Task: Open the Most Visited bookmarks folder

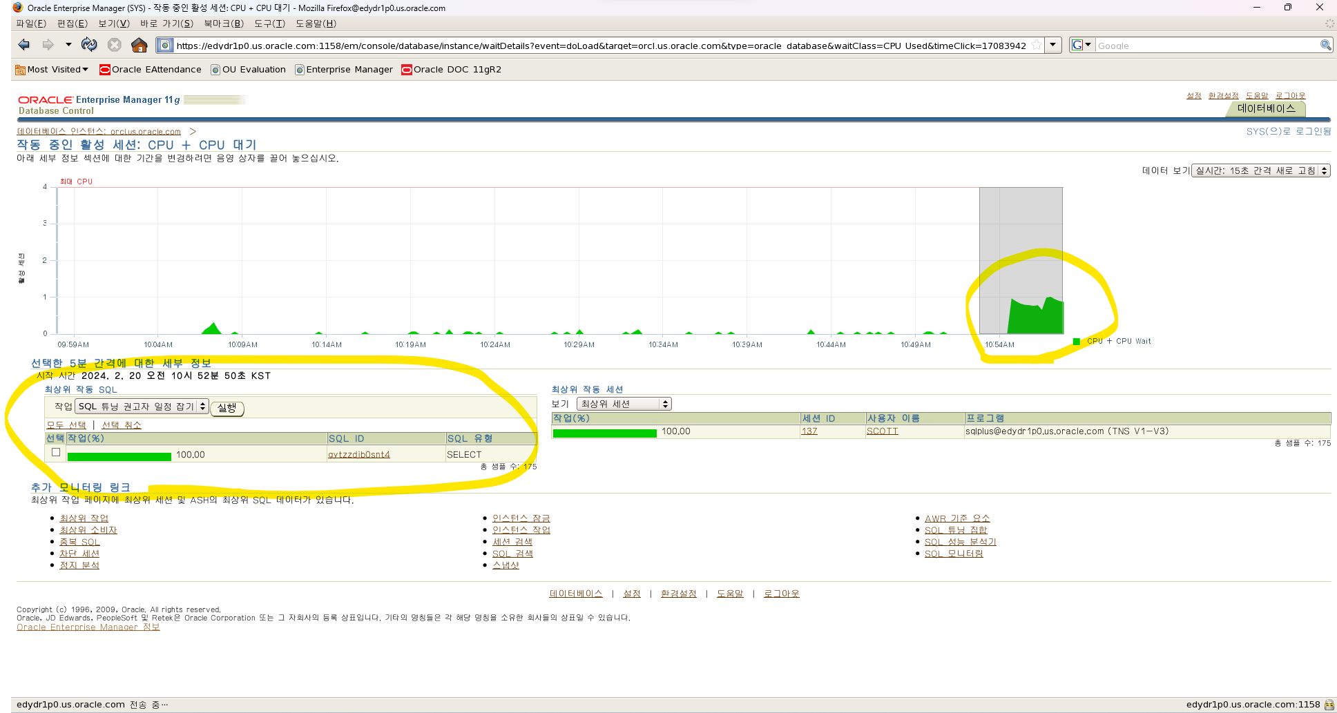Action: 52,70
